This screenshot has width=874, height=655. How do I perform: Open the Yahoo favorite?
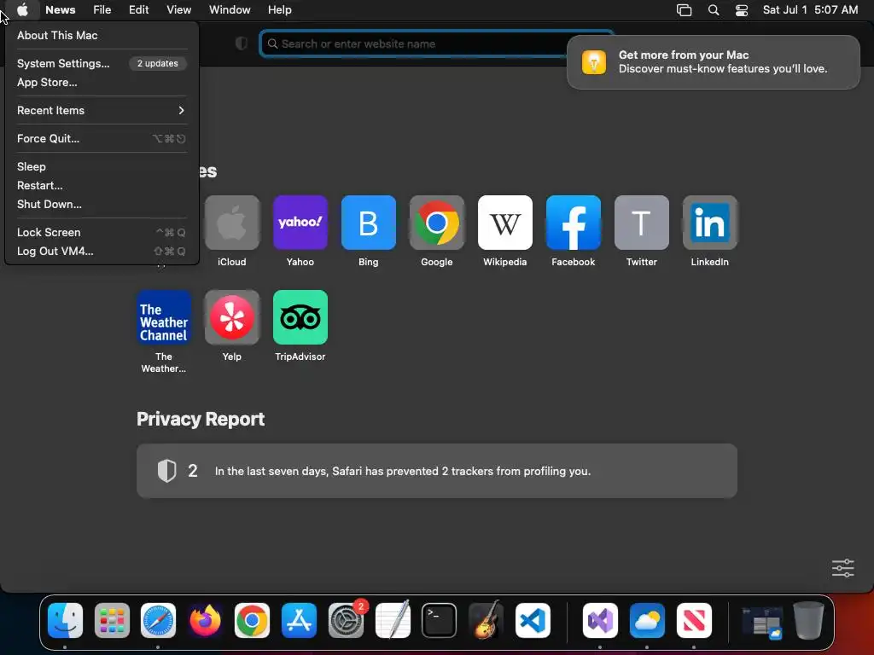300,223
